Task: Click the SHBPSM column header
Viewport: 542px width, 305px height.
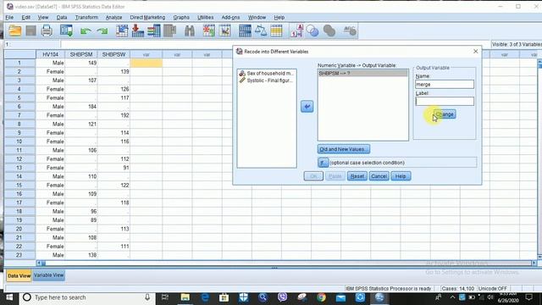Action: click(x=81, y=54)
